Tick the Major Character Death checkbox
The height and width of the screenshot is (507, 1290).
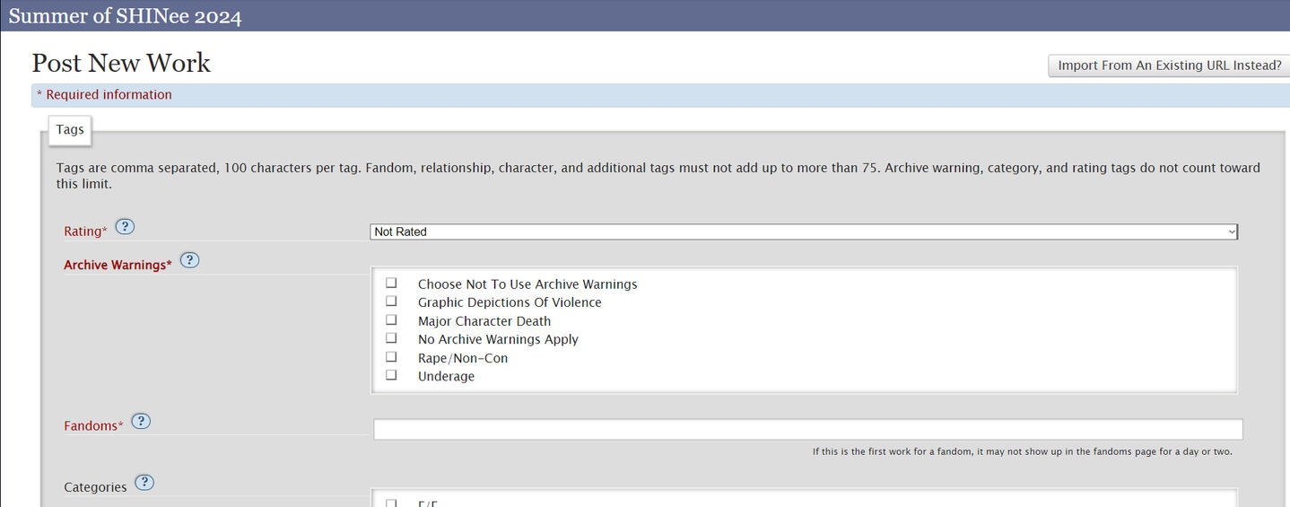click(x=391, y=319)
